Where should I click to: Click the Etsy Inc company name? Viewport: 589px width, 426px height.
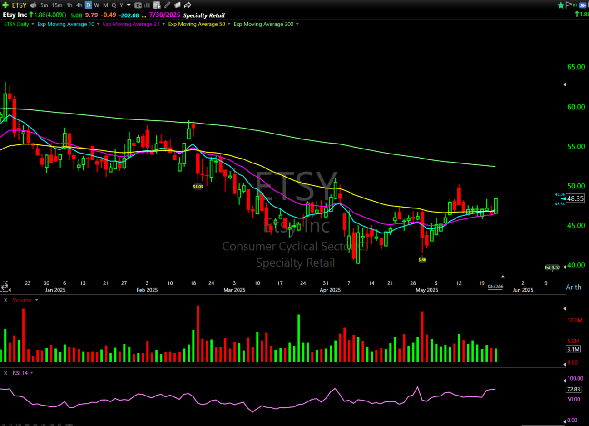pyautogui.click(x=15, y=15)
